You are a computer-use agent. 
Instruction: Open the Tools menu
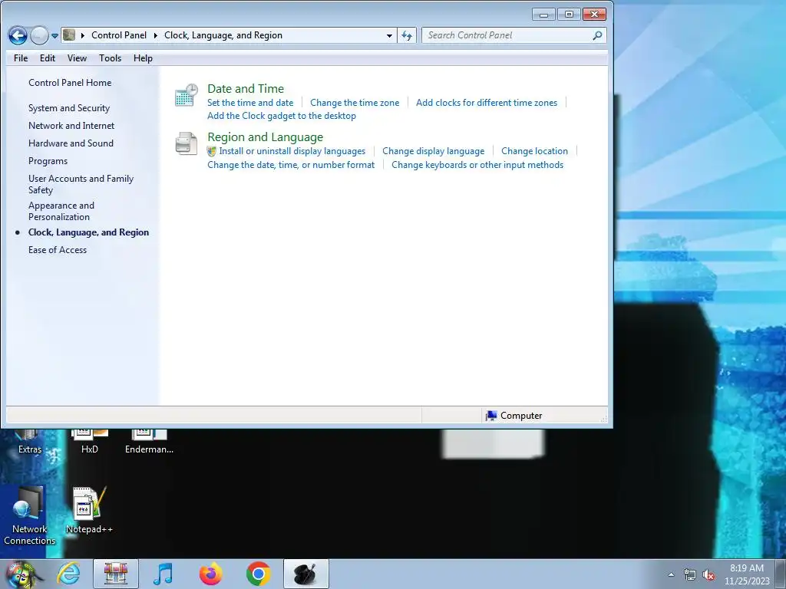pyautogui.click(x=111, y=58)
